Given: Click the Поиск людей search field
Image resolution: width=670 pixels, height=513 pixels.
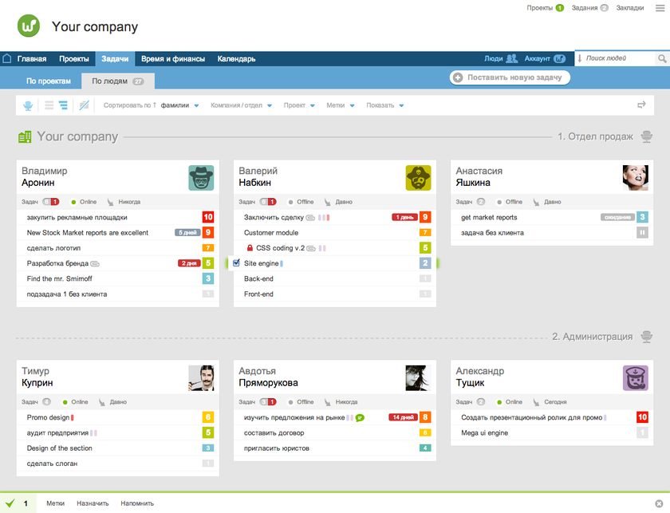Looking at the screenshot, I should pyautogui.click(x=617, y=59).
